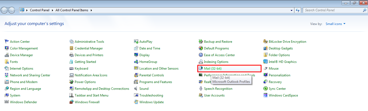Expand arrow after All Control Panel Items
Viewport: 368px width, 111px height.
91,10
